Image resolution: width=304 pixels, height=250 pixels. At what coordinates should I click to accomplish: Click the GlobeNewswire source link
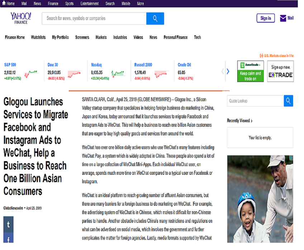coord(13,208)
